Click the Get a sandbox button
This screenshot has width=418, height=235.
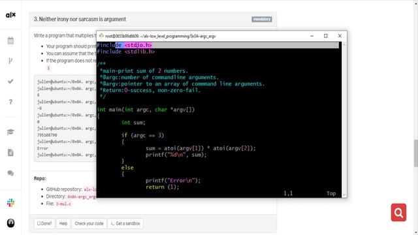[x=125, y=223]
